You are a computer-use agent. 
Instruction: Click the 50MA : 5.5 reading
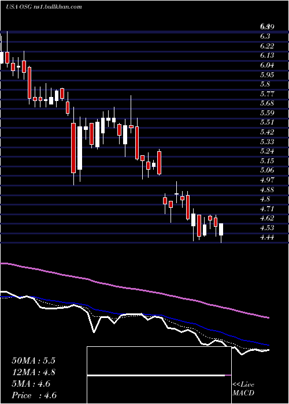pyautogui.click(x=34, y=361)
